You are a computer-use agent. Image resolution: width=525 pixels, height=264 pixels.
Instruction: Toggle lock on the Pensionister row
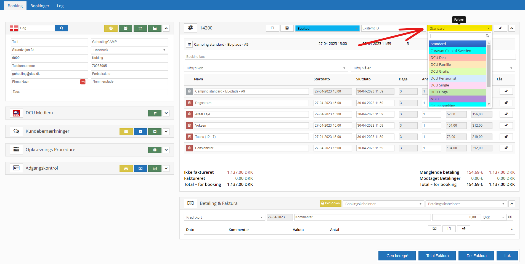tap(506, 148)
